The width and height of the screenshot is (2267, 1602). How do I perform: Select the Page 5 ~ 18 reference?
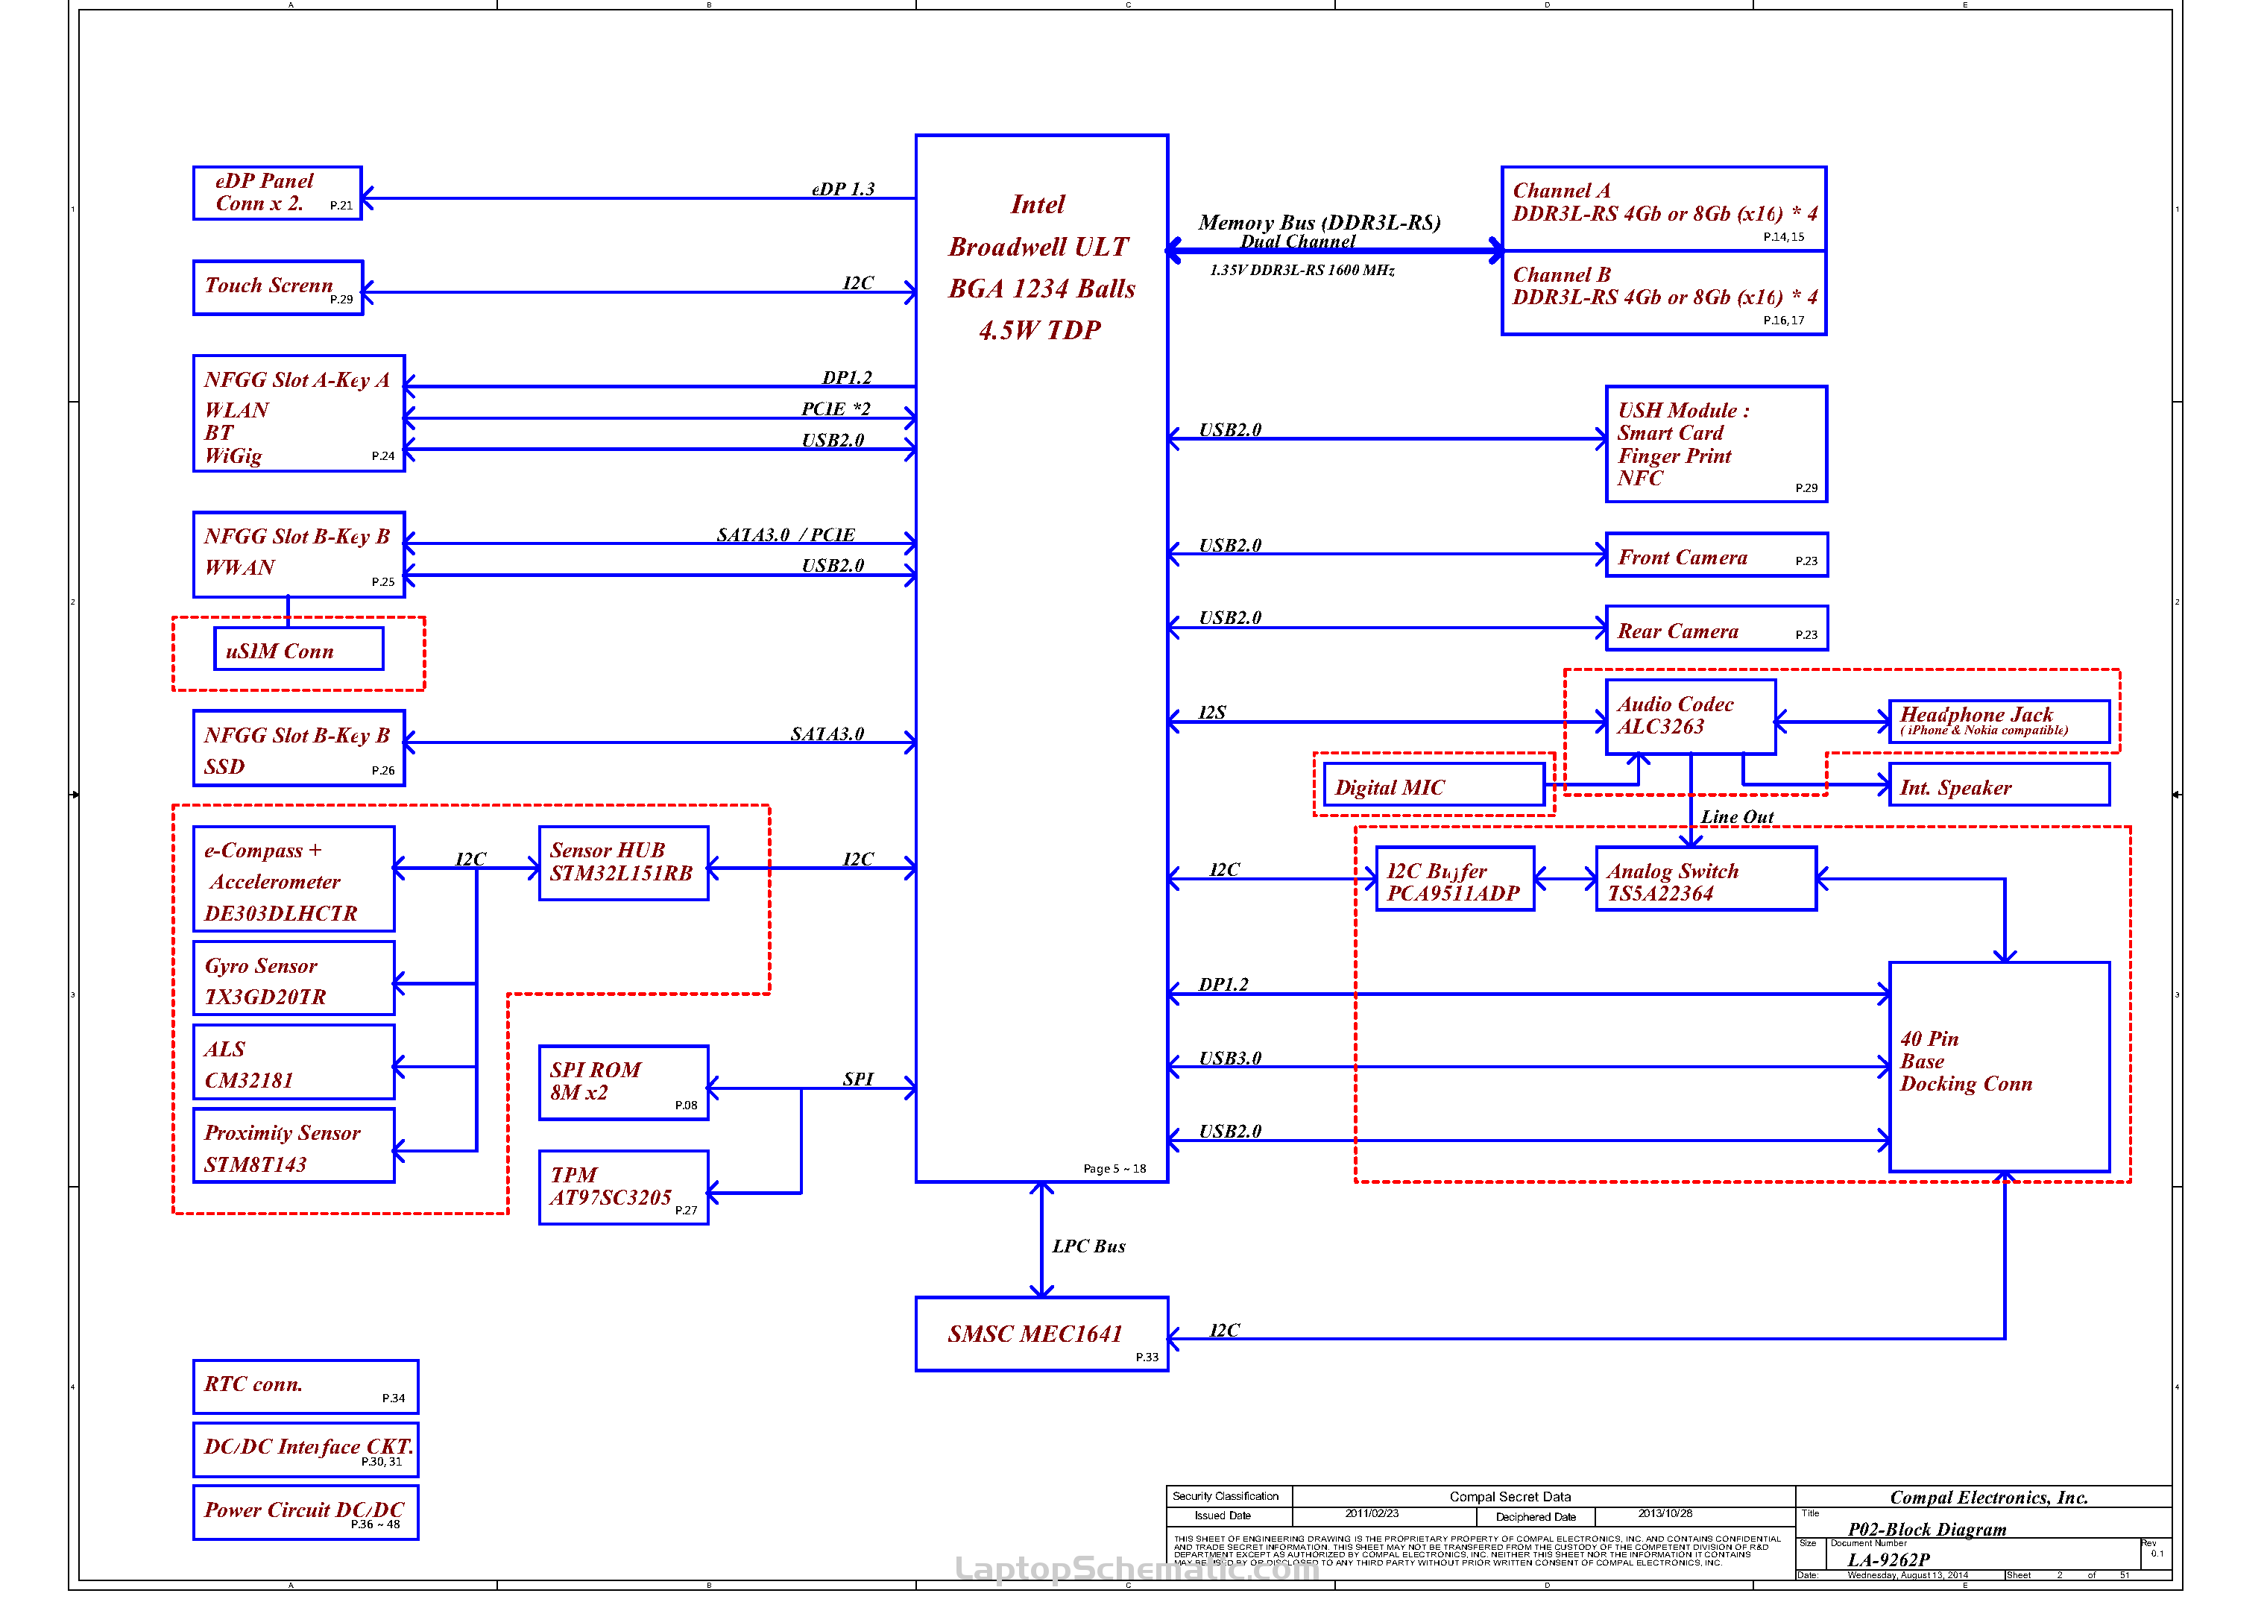(1114, 1169)
